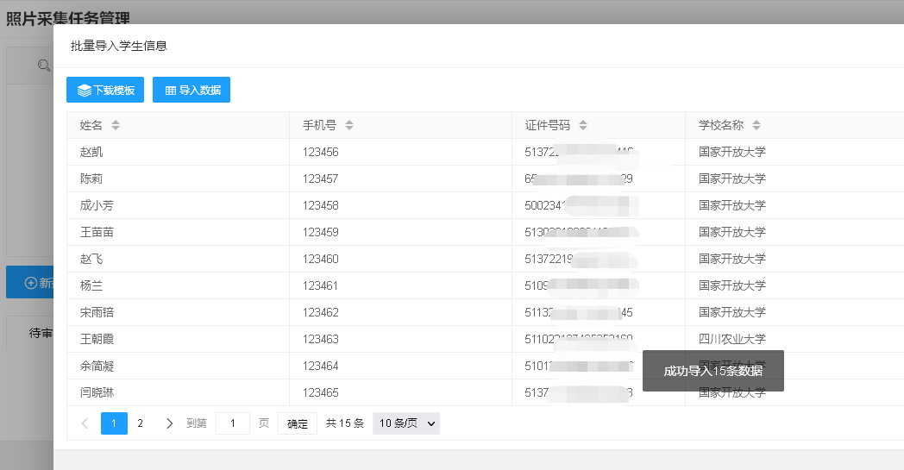Click the name cell 陈莉
This screenshot has height=470, width=904.
pyautogui.click(x=91, y=179)
